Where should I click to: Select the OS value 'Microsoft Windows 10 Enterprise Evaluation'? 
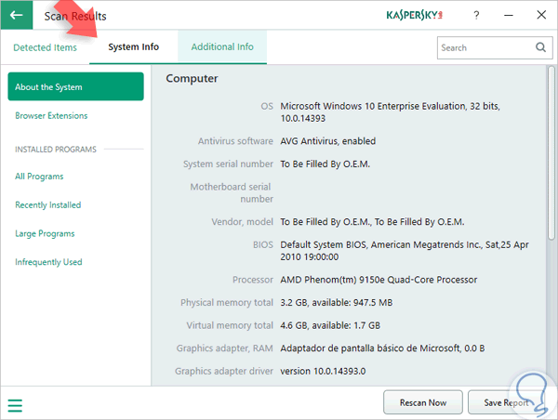point(391,112)
